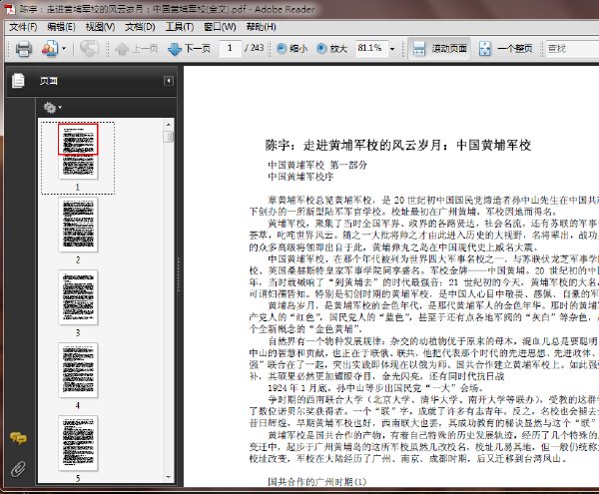The height and width of the screenshot is (494, 599).
Task: Select page 5 thumbnail
Action: click(78, 443)
